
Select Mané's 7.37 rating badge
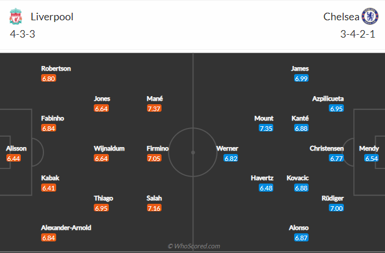click(154, 108)
